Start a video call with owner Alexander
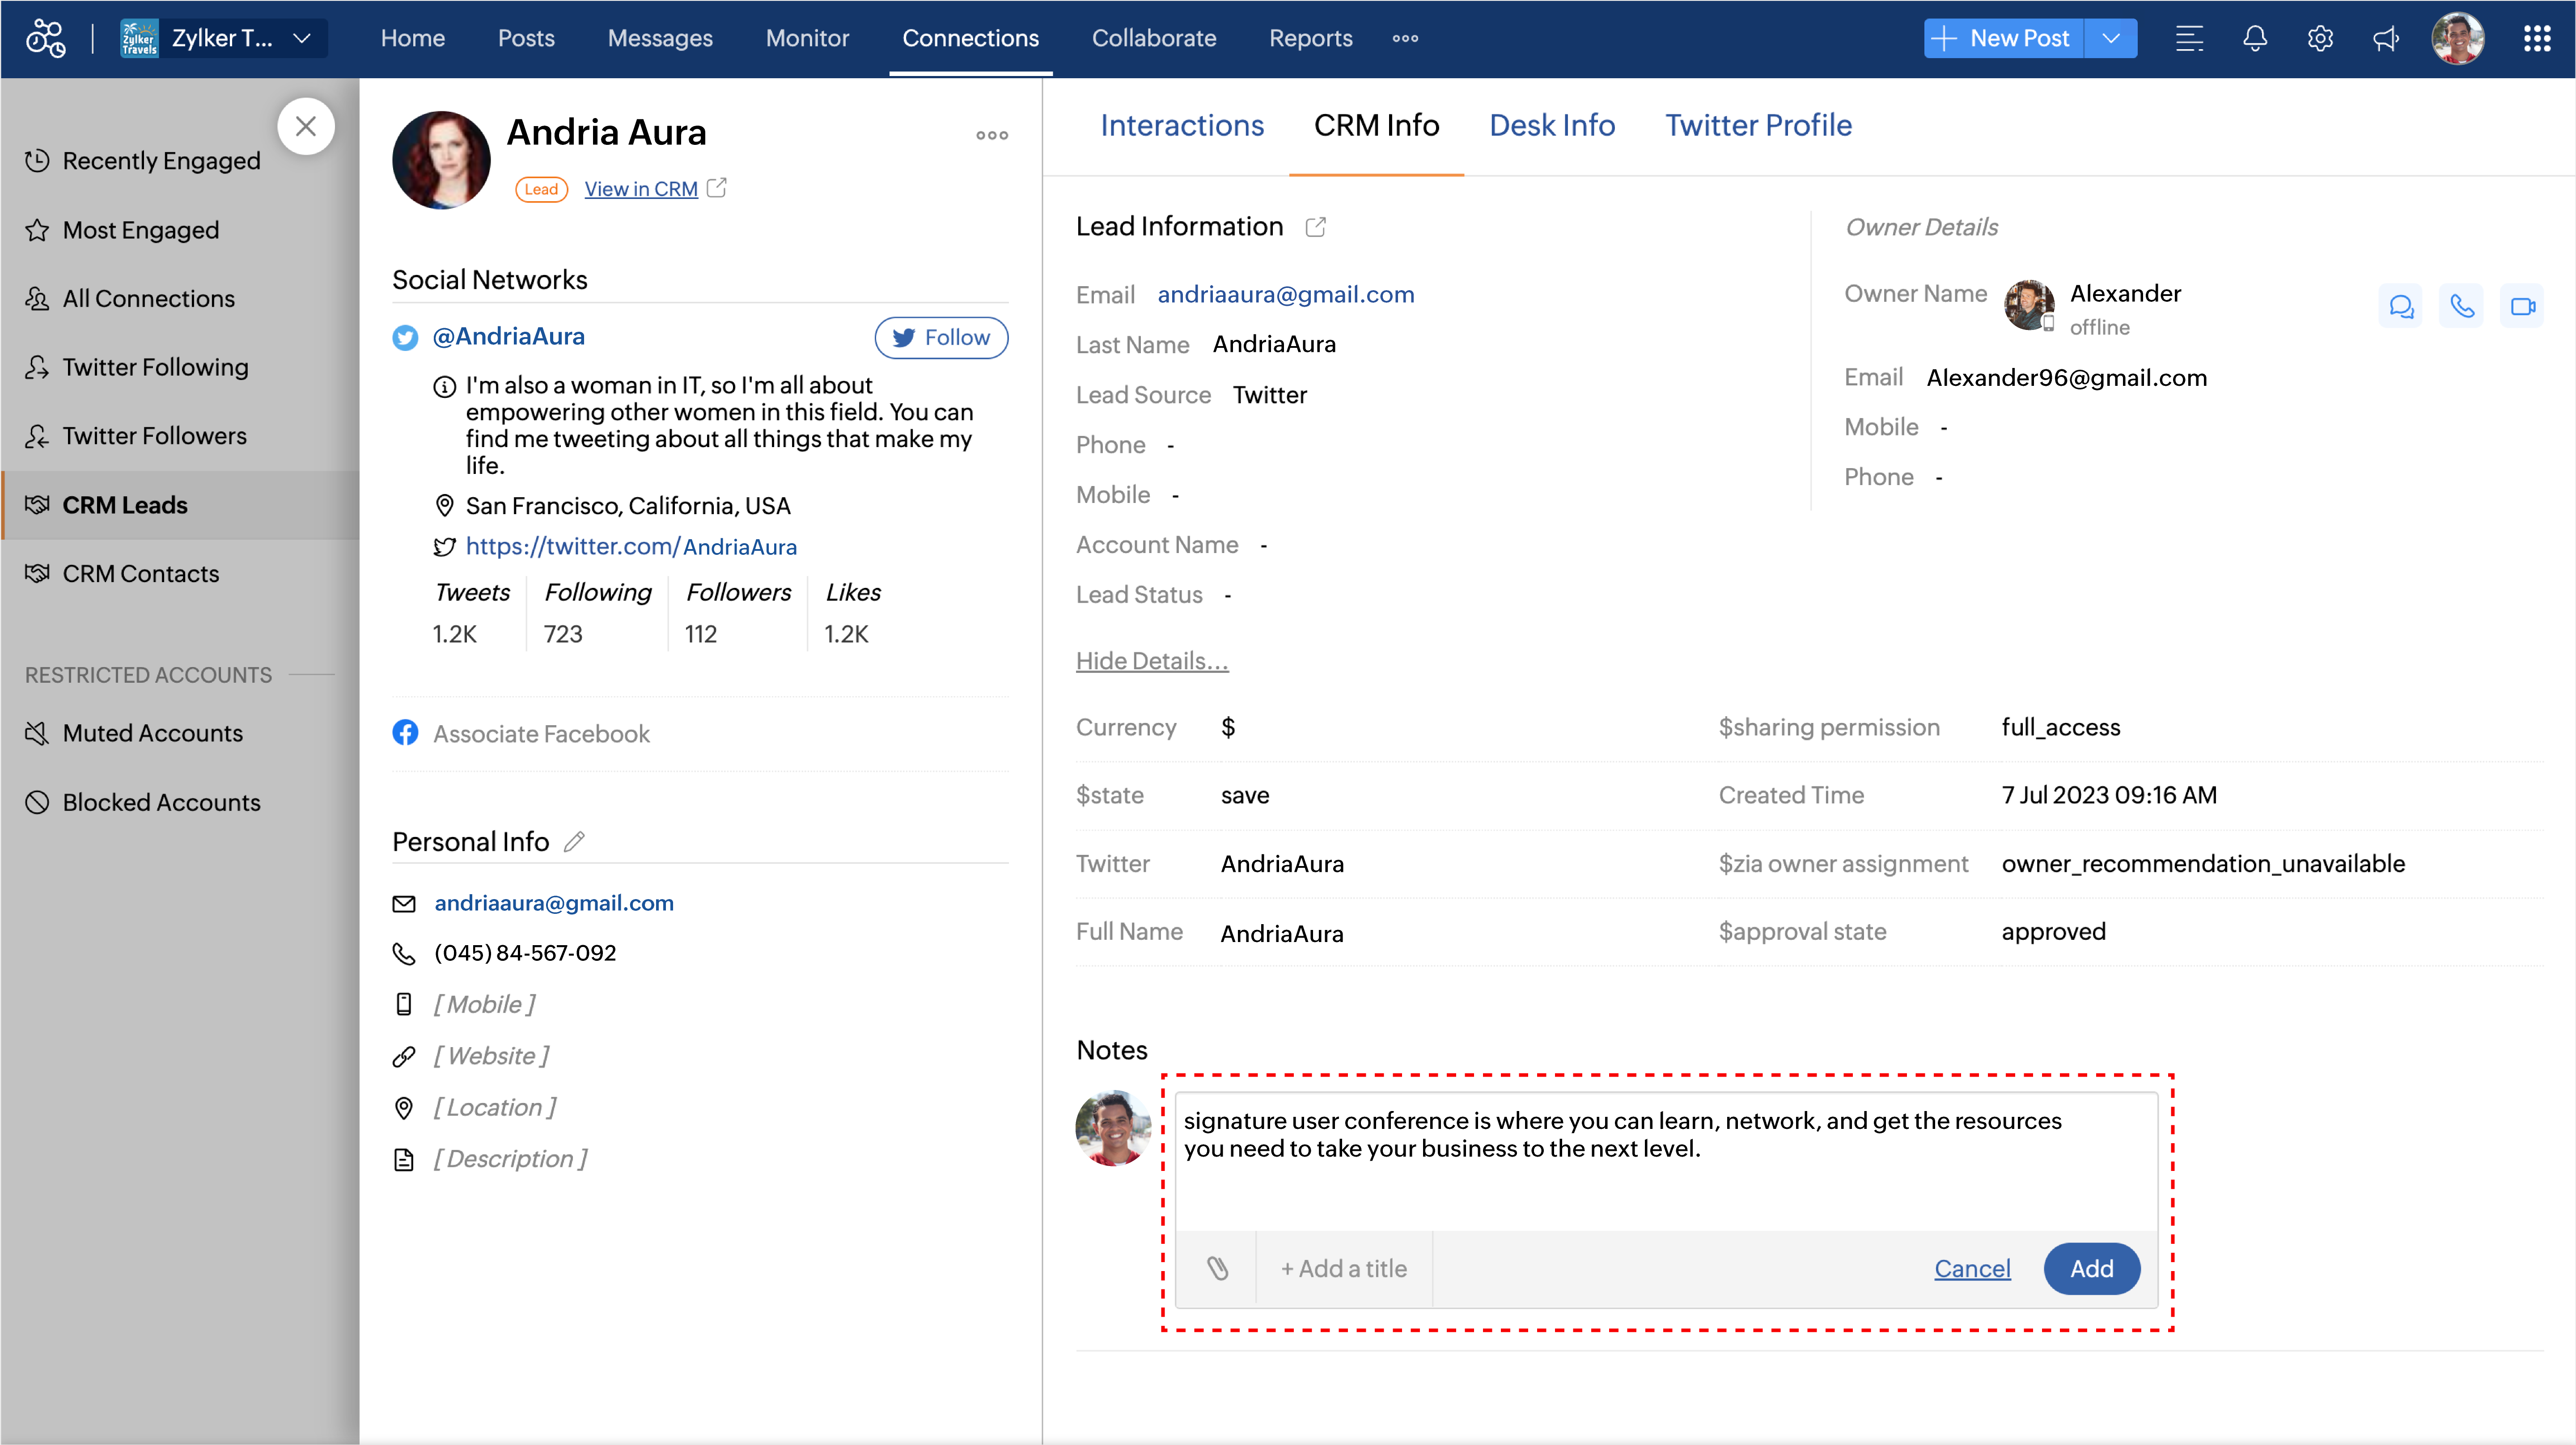Screen dimensions: 2576x1445 (x=2523, y=306)
